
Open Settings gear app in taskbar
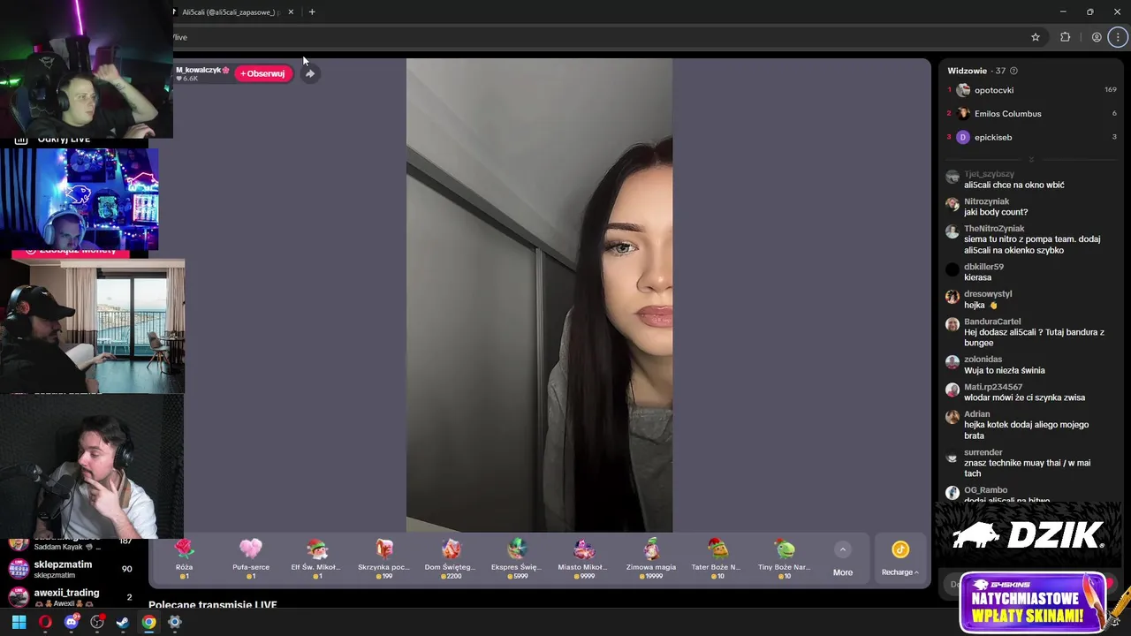[175, 622]
